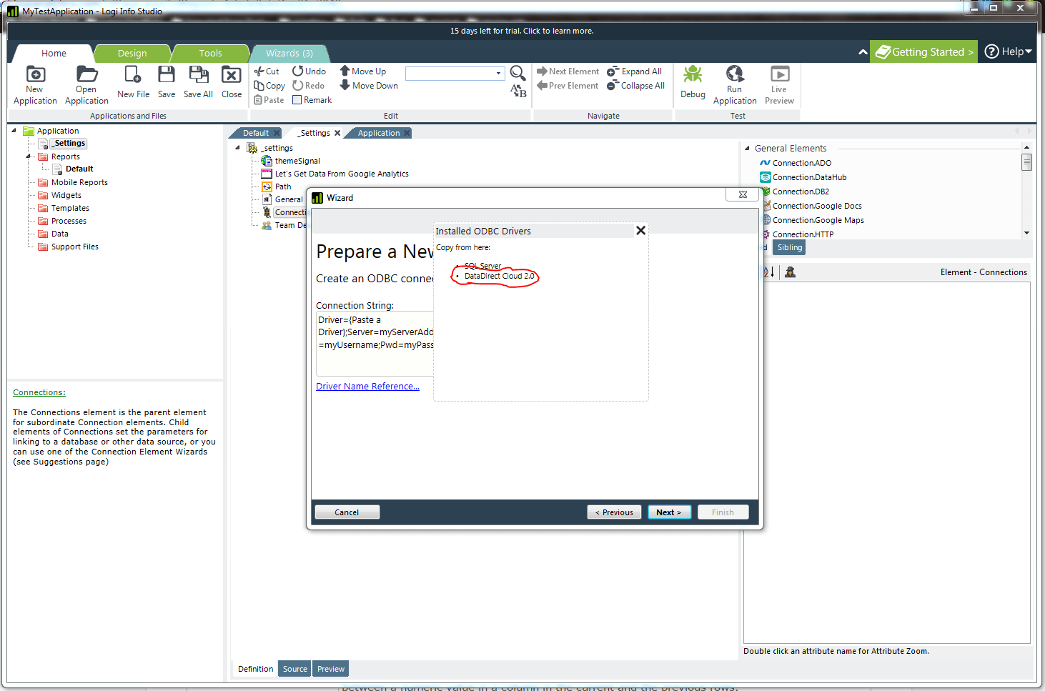Launch the Debug bug icon

click(692, 75)
